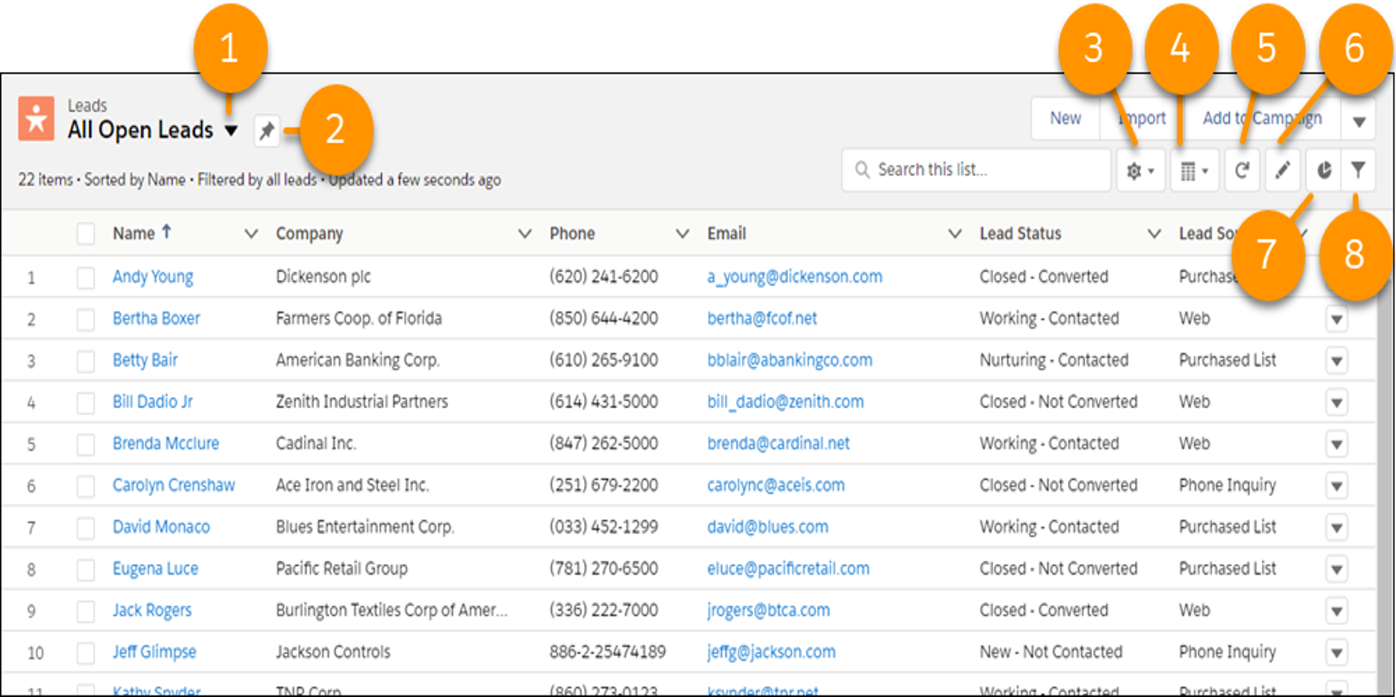
Task: Check the box for Jeff Glimpse
Action: point(86,653)
